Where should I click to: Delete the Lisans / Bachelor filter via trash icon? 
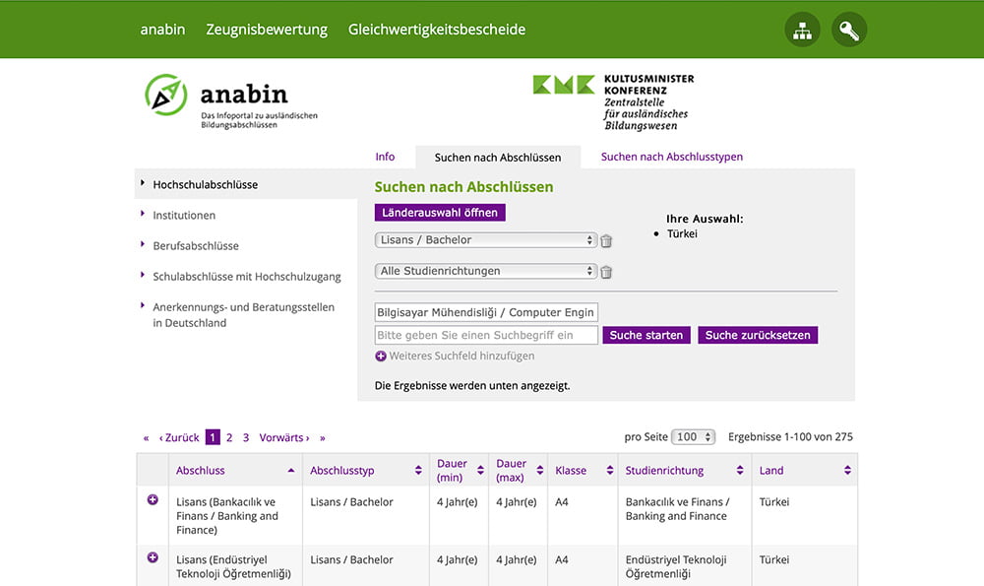(x=606, y=241)
